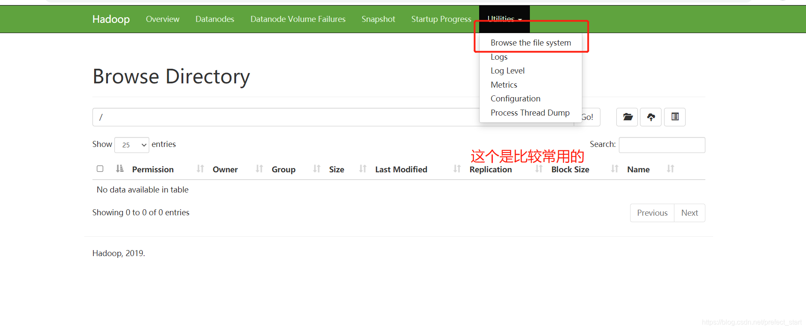Click the Replication column header text
The width and height of the screenshot is (806, 330).
tap(490, 169)
